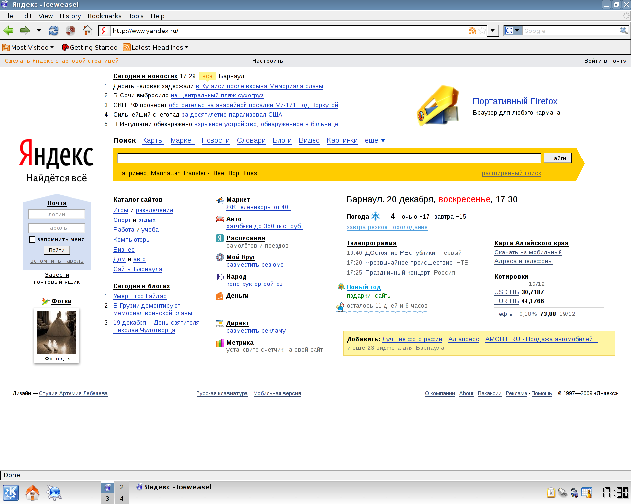Image resolution: width=631 pixels, height=504 pixels.
Task: Click the search magnifier icon in Google box
Action: pos(624,31)
